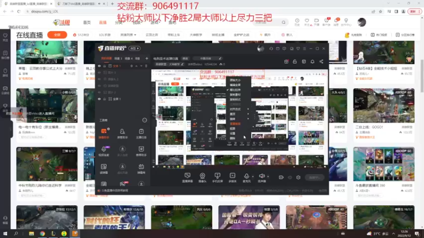Switch to 场景 3 tab
Screen dimensions: 424x238
click(118, 58)
